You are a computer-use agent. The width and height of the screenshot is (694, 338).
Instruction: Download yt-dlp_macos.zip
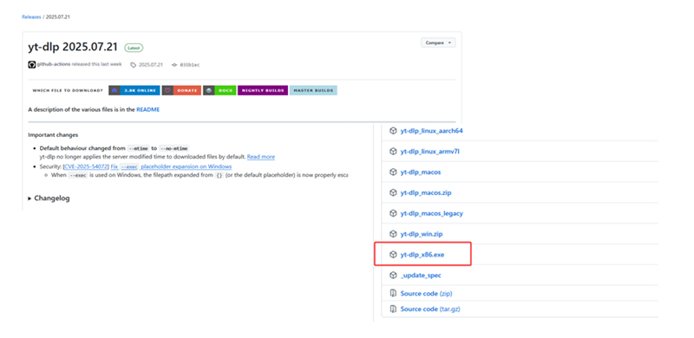[426, 193]
